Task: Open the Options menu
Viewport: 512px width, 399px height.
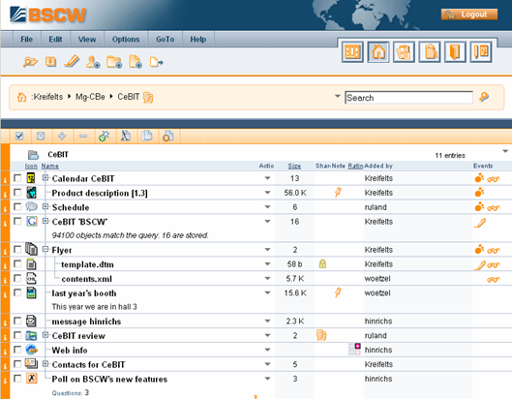Action: click(x=126, y=39)
